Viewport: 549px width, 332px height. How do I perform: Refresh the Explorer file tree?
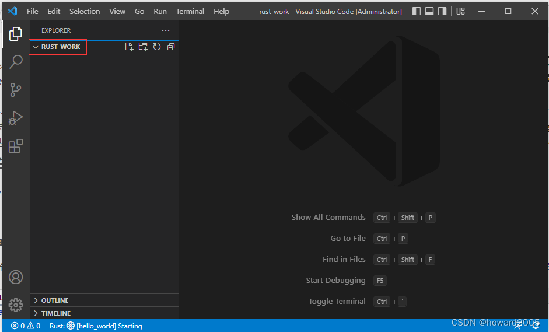157,47
